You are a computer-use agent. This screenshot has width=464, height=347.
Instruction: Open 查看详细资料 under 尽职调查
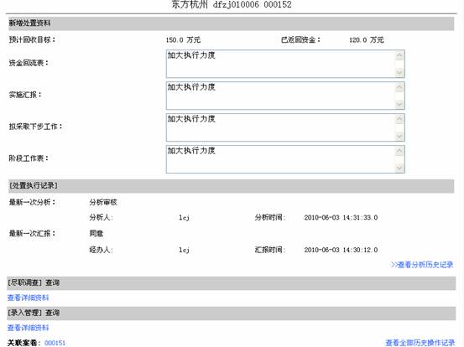[x=28, y=298]
